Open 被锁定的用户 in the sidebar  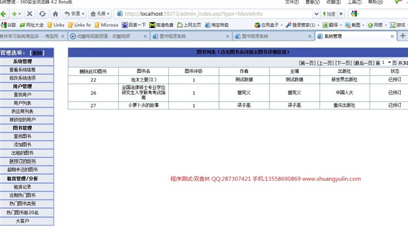[23, 119]
